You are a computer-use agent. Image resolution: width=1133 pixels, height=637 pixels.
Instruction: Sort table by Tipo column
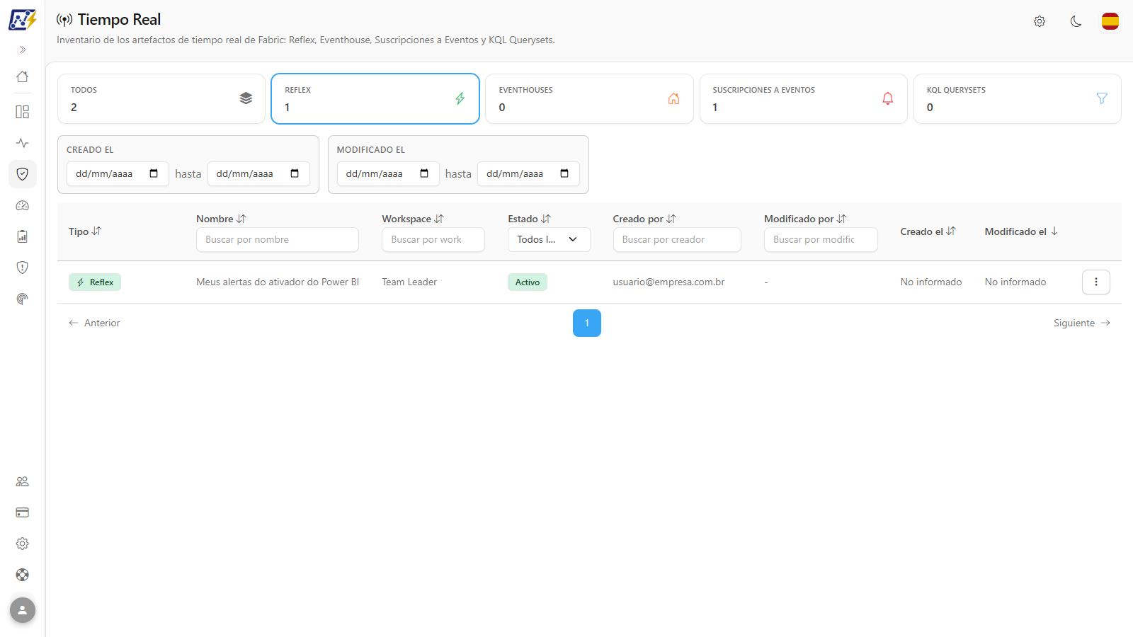[85, 231]
